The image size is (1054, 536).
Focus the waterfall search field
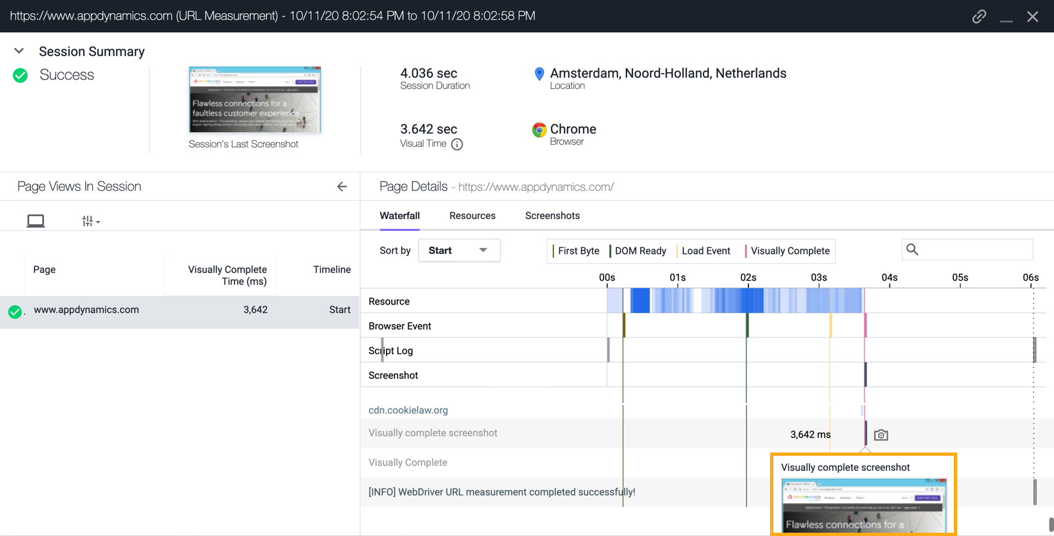coord(967,250)
